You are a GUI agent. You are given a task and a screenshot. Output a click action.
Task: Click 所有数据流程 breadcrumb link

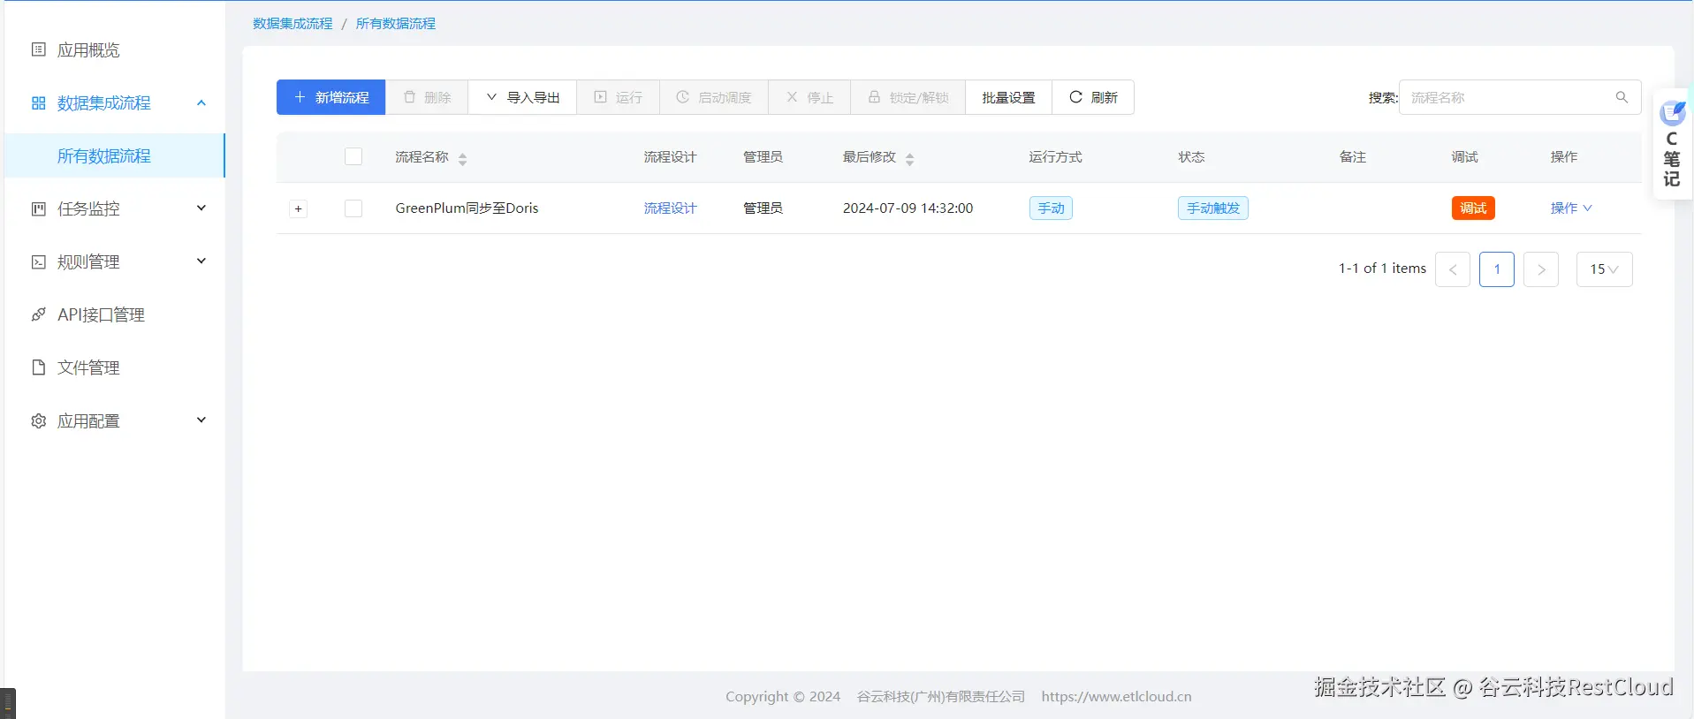pos(396,24)
